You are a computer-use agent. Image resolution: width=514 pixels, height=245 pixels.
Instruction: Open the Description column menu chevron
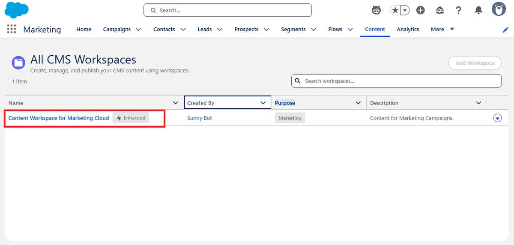479,103
